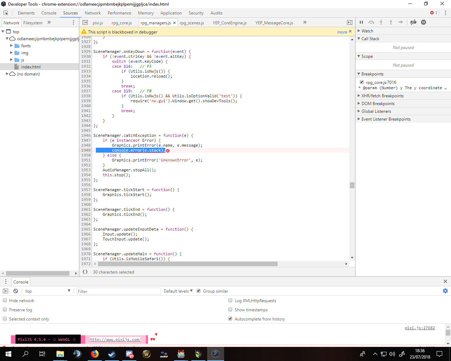
Task: Show more open file tabs
Action: pyautogui.click(x=305, y=23)
